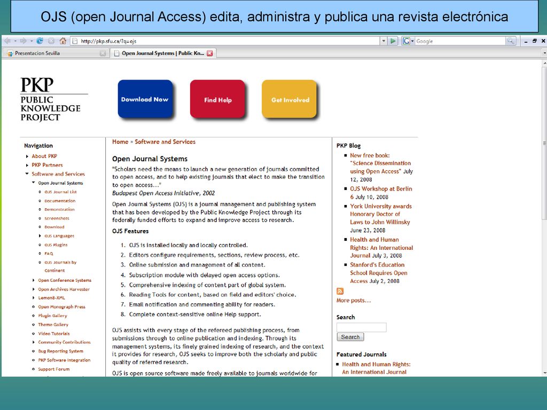The width and height of the screenshot is (547, 410).
Task: Switch to Presentacion Sevilla tab
Action: 56,53
